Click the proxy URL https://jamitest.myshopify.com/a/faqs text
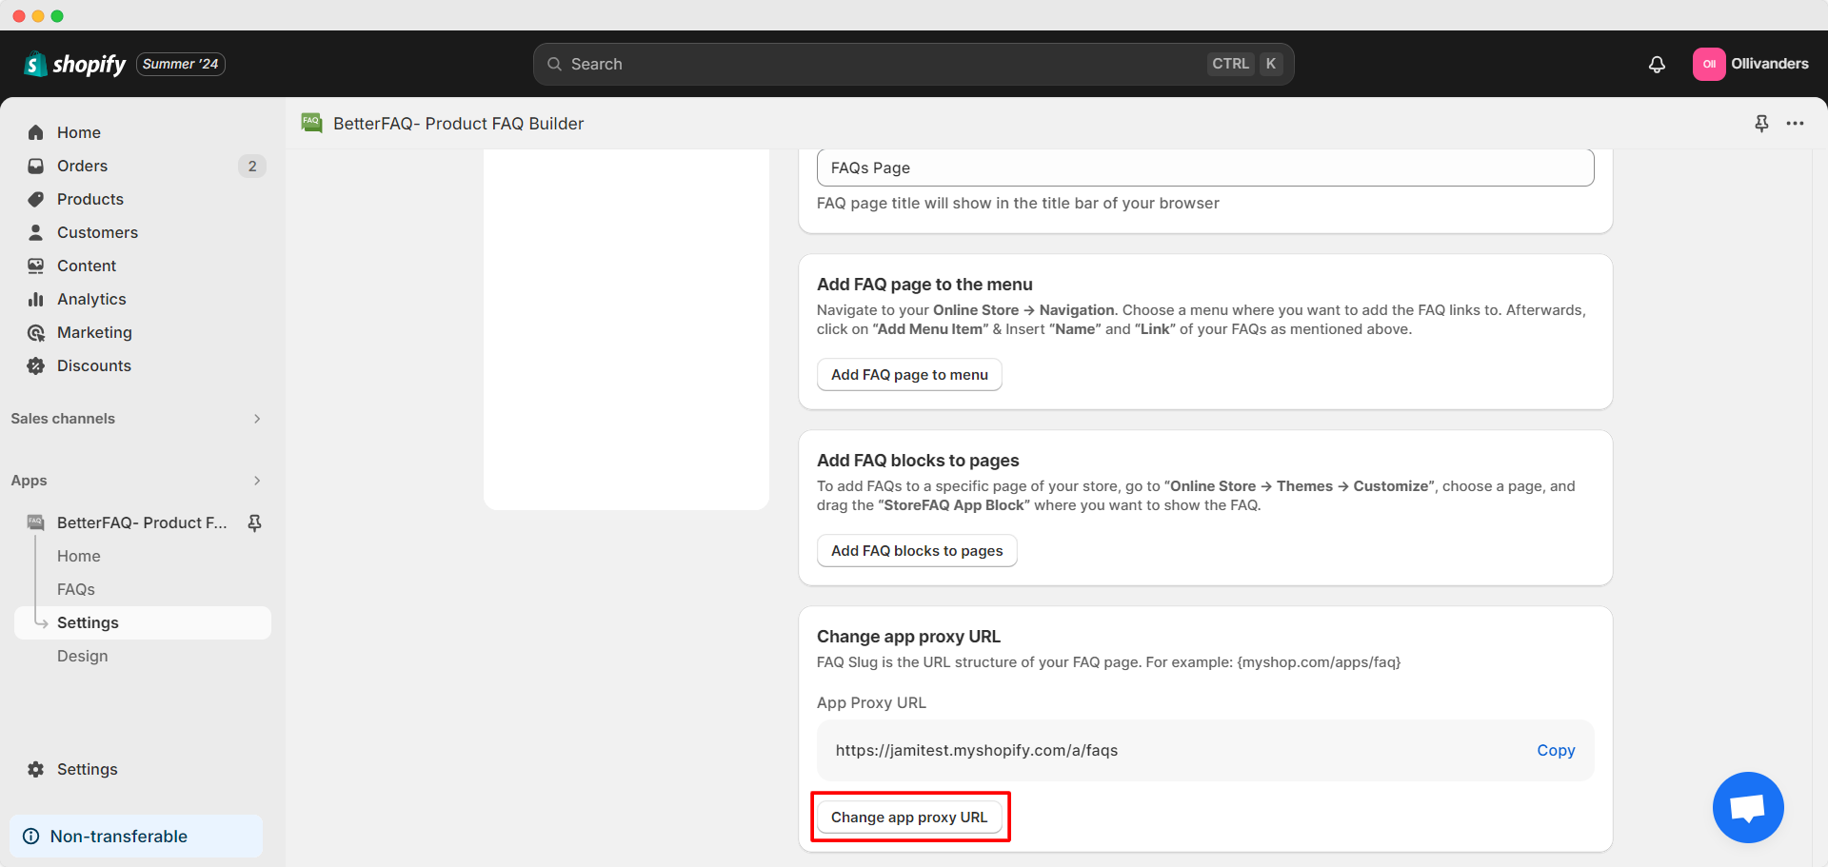 coord(977,751)
